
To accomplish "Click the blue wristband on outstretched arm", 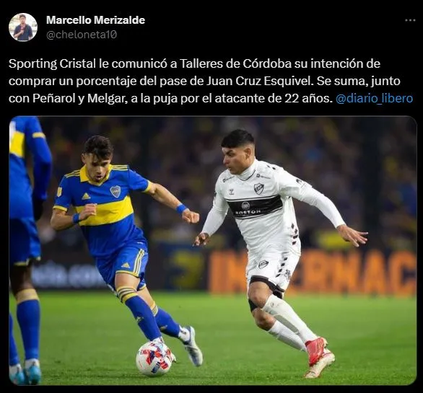I will [181, 208].
